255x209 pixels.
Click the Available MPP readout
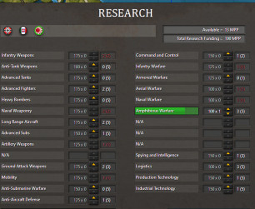click(204, 30)
